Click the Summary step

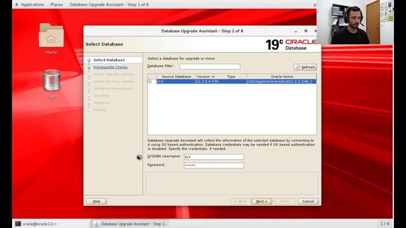point(101,96)
